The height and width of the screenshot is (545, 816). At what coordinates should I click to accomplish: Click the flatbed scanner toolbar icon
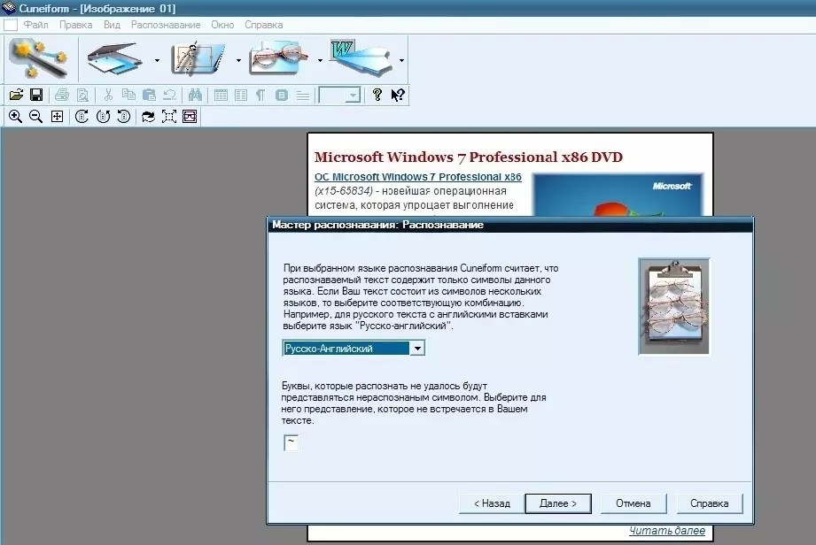tap(115, 58)
